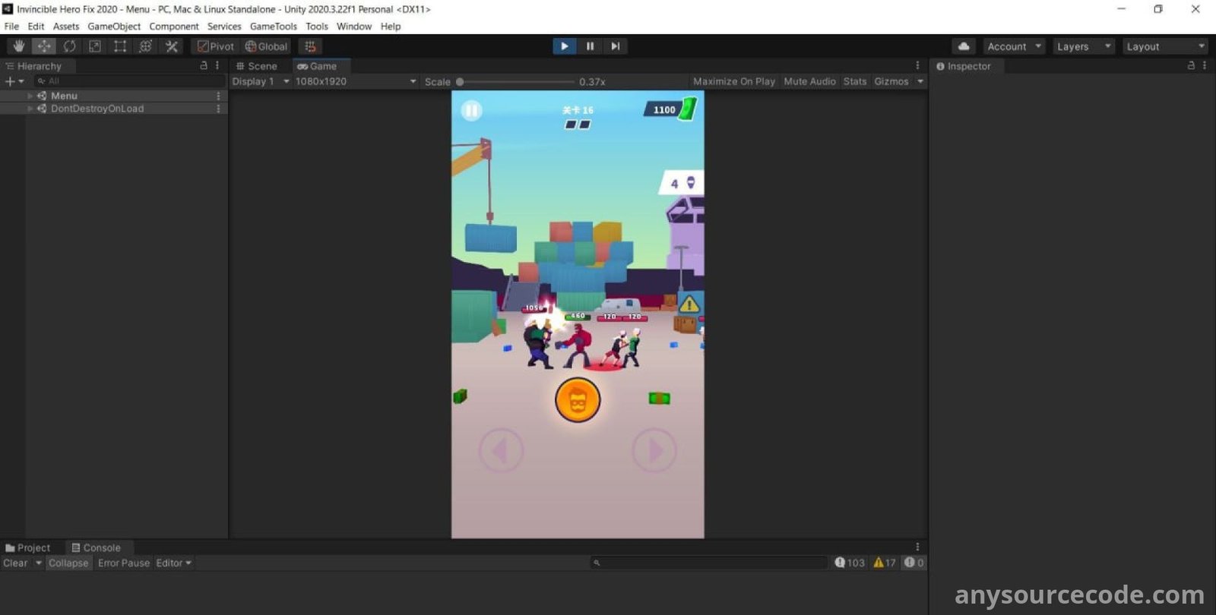Toggle Maximize On Play
This screenshot has width=1216, height=615.
click(733, 81)
